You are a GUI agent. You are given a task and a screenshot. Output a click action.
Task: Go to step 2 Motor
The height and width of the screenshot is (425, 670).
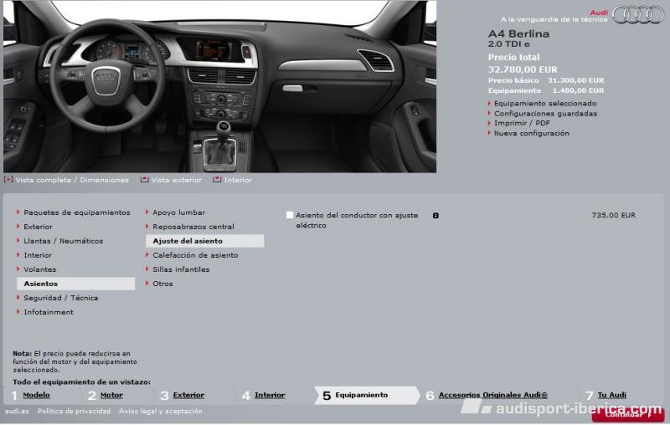111,395
